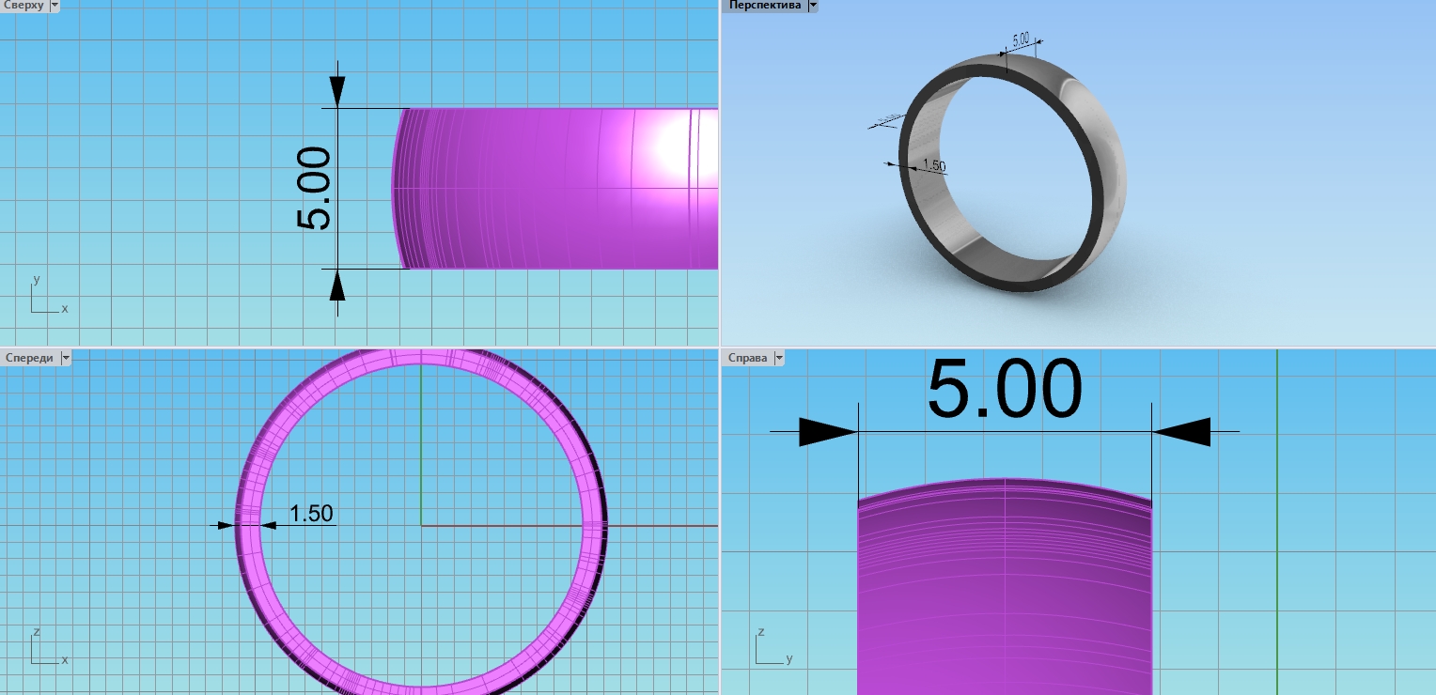This screenshot has width=1436, height=695.
Task: Pick the 1.50 dimension label in Перспектива view
Action: click(933, 165)
